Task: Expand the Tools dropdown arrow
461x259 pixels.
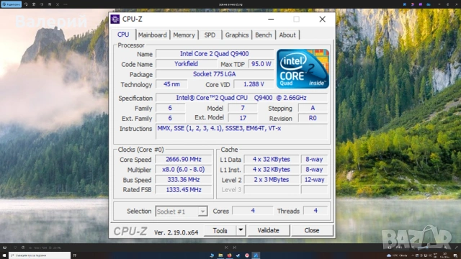Action: pyautogui.click(x=241, y=230)
